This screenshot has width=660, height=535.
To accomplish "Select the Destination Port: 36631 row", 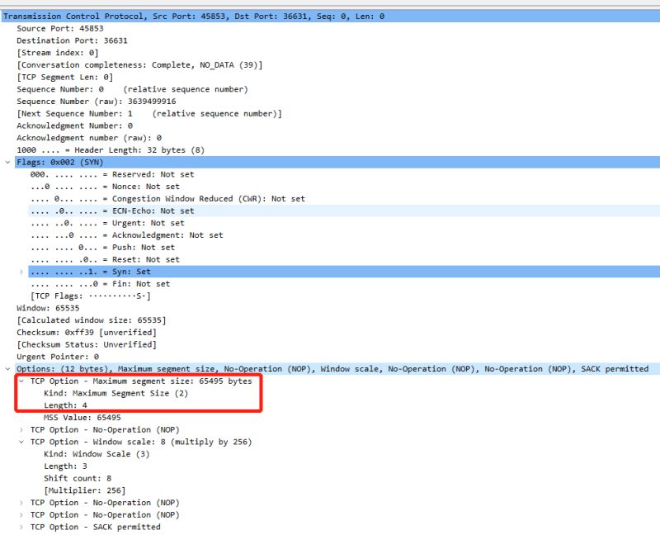I will tap(72, 40).
